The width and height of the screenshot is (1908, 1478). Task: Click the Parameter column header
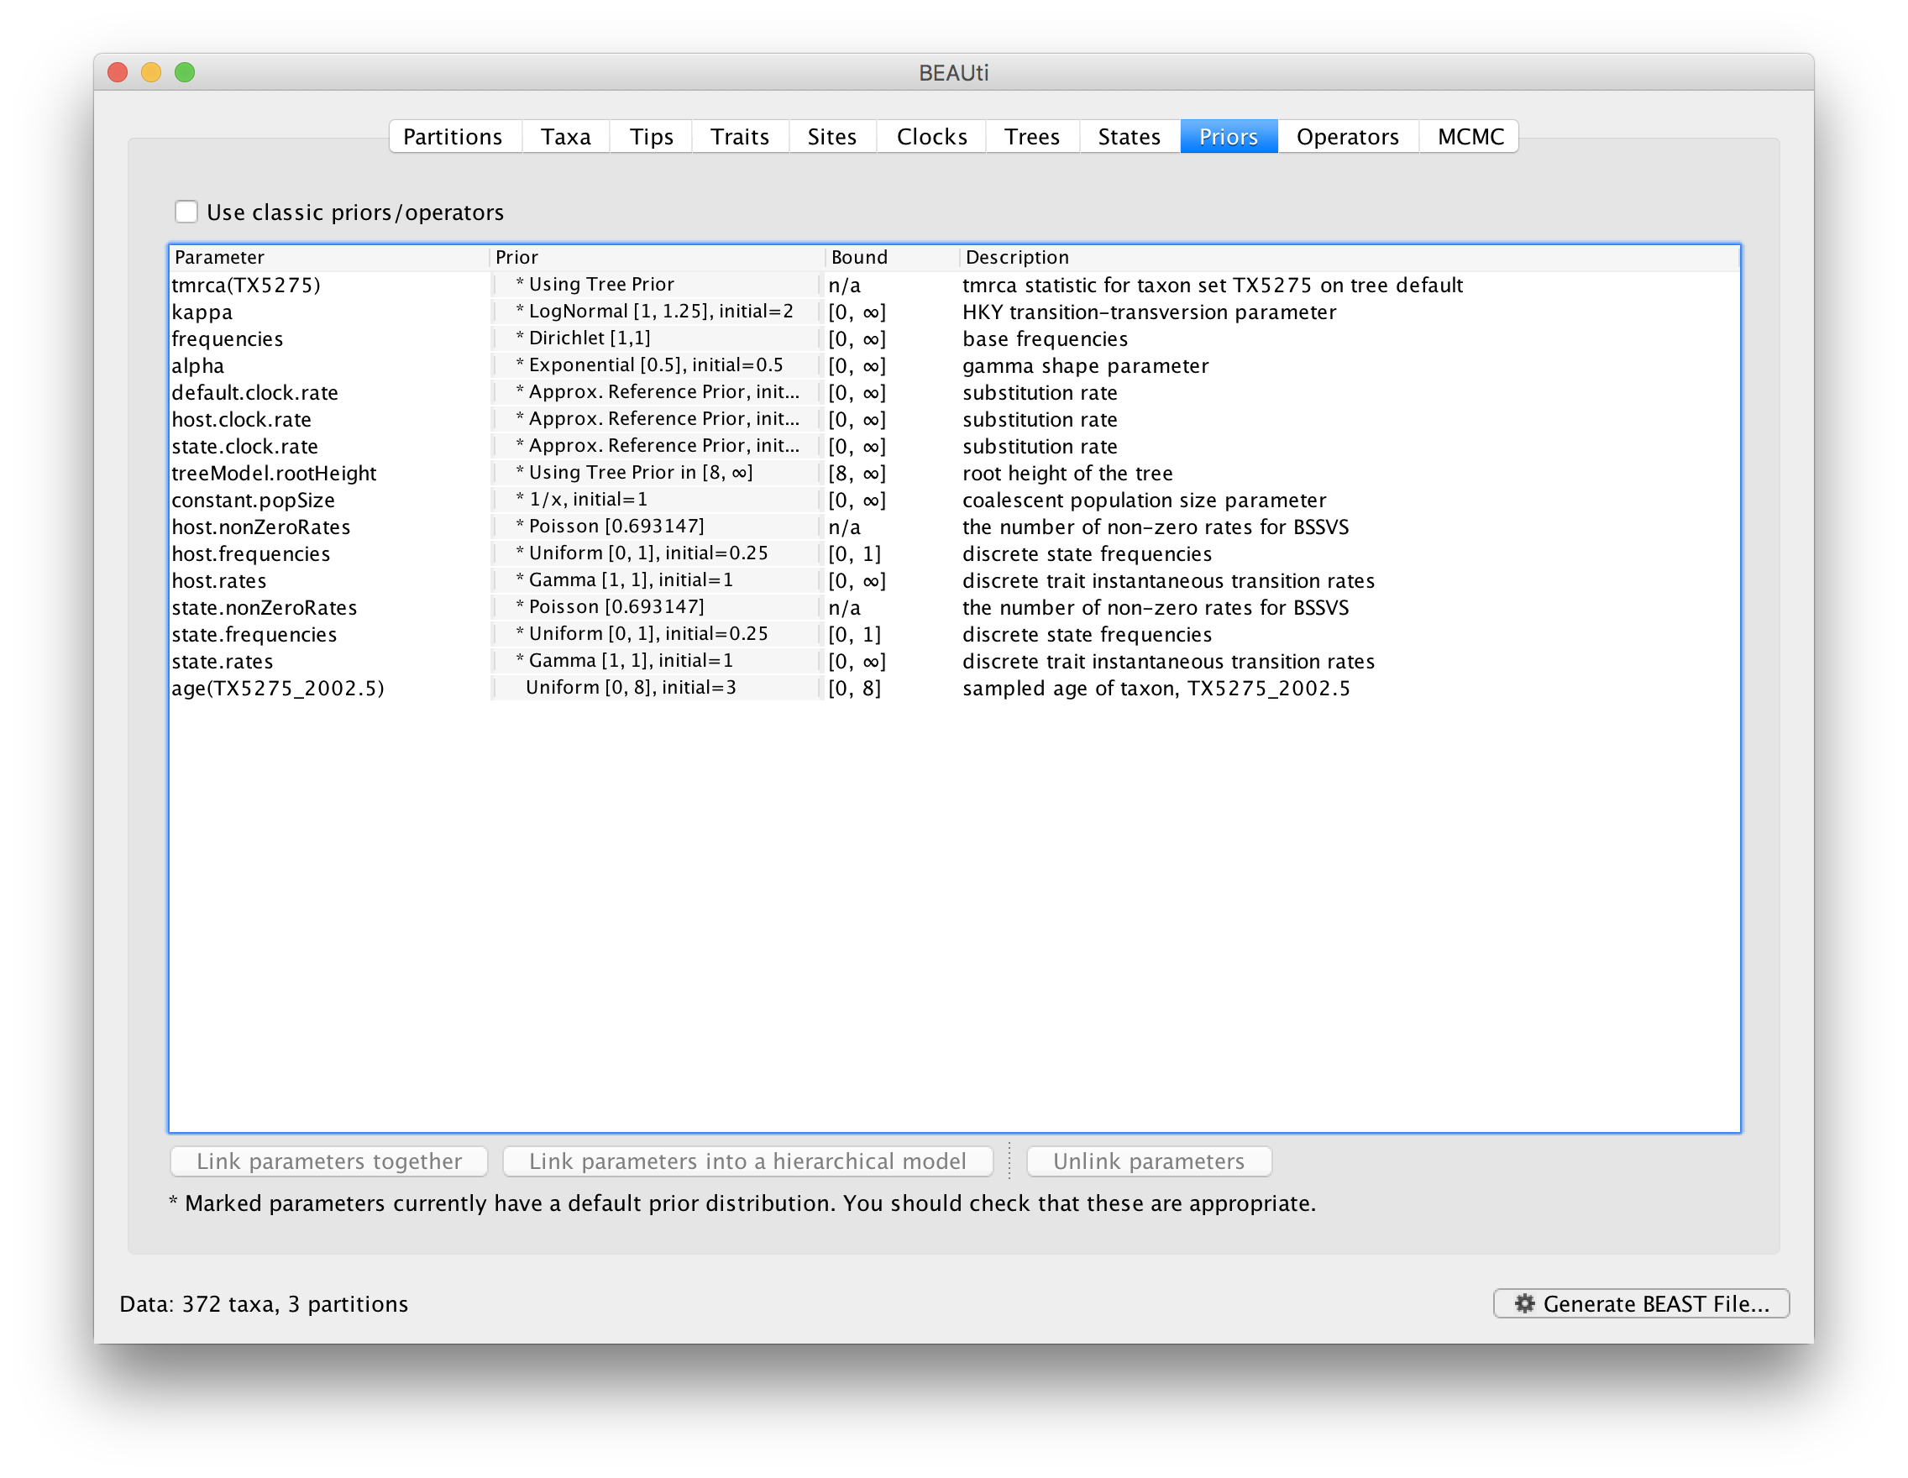point(329,258)
